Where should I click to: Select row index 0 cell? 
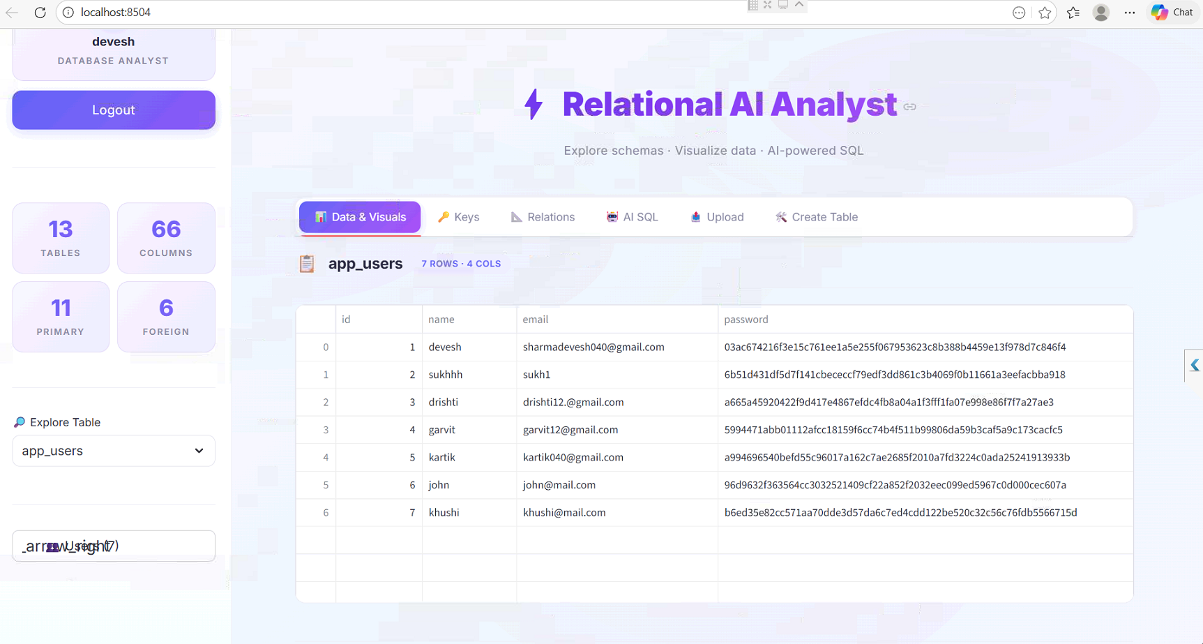[x=316, y=347]
